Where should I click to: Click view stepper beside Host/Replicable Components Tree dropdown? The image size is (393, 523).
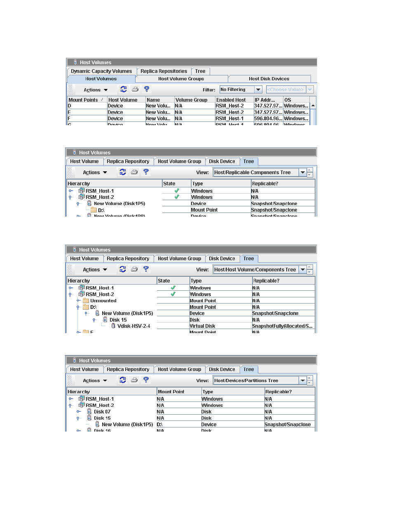pos(310,173)
